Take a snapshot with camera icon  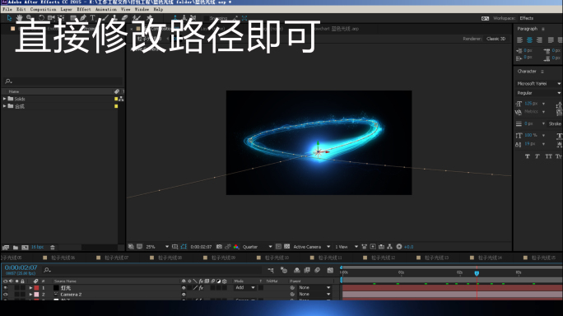pyautogui.click(x=219, y=247)
